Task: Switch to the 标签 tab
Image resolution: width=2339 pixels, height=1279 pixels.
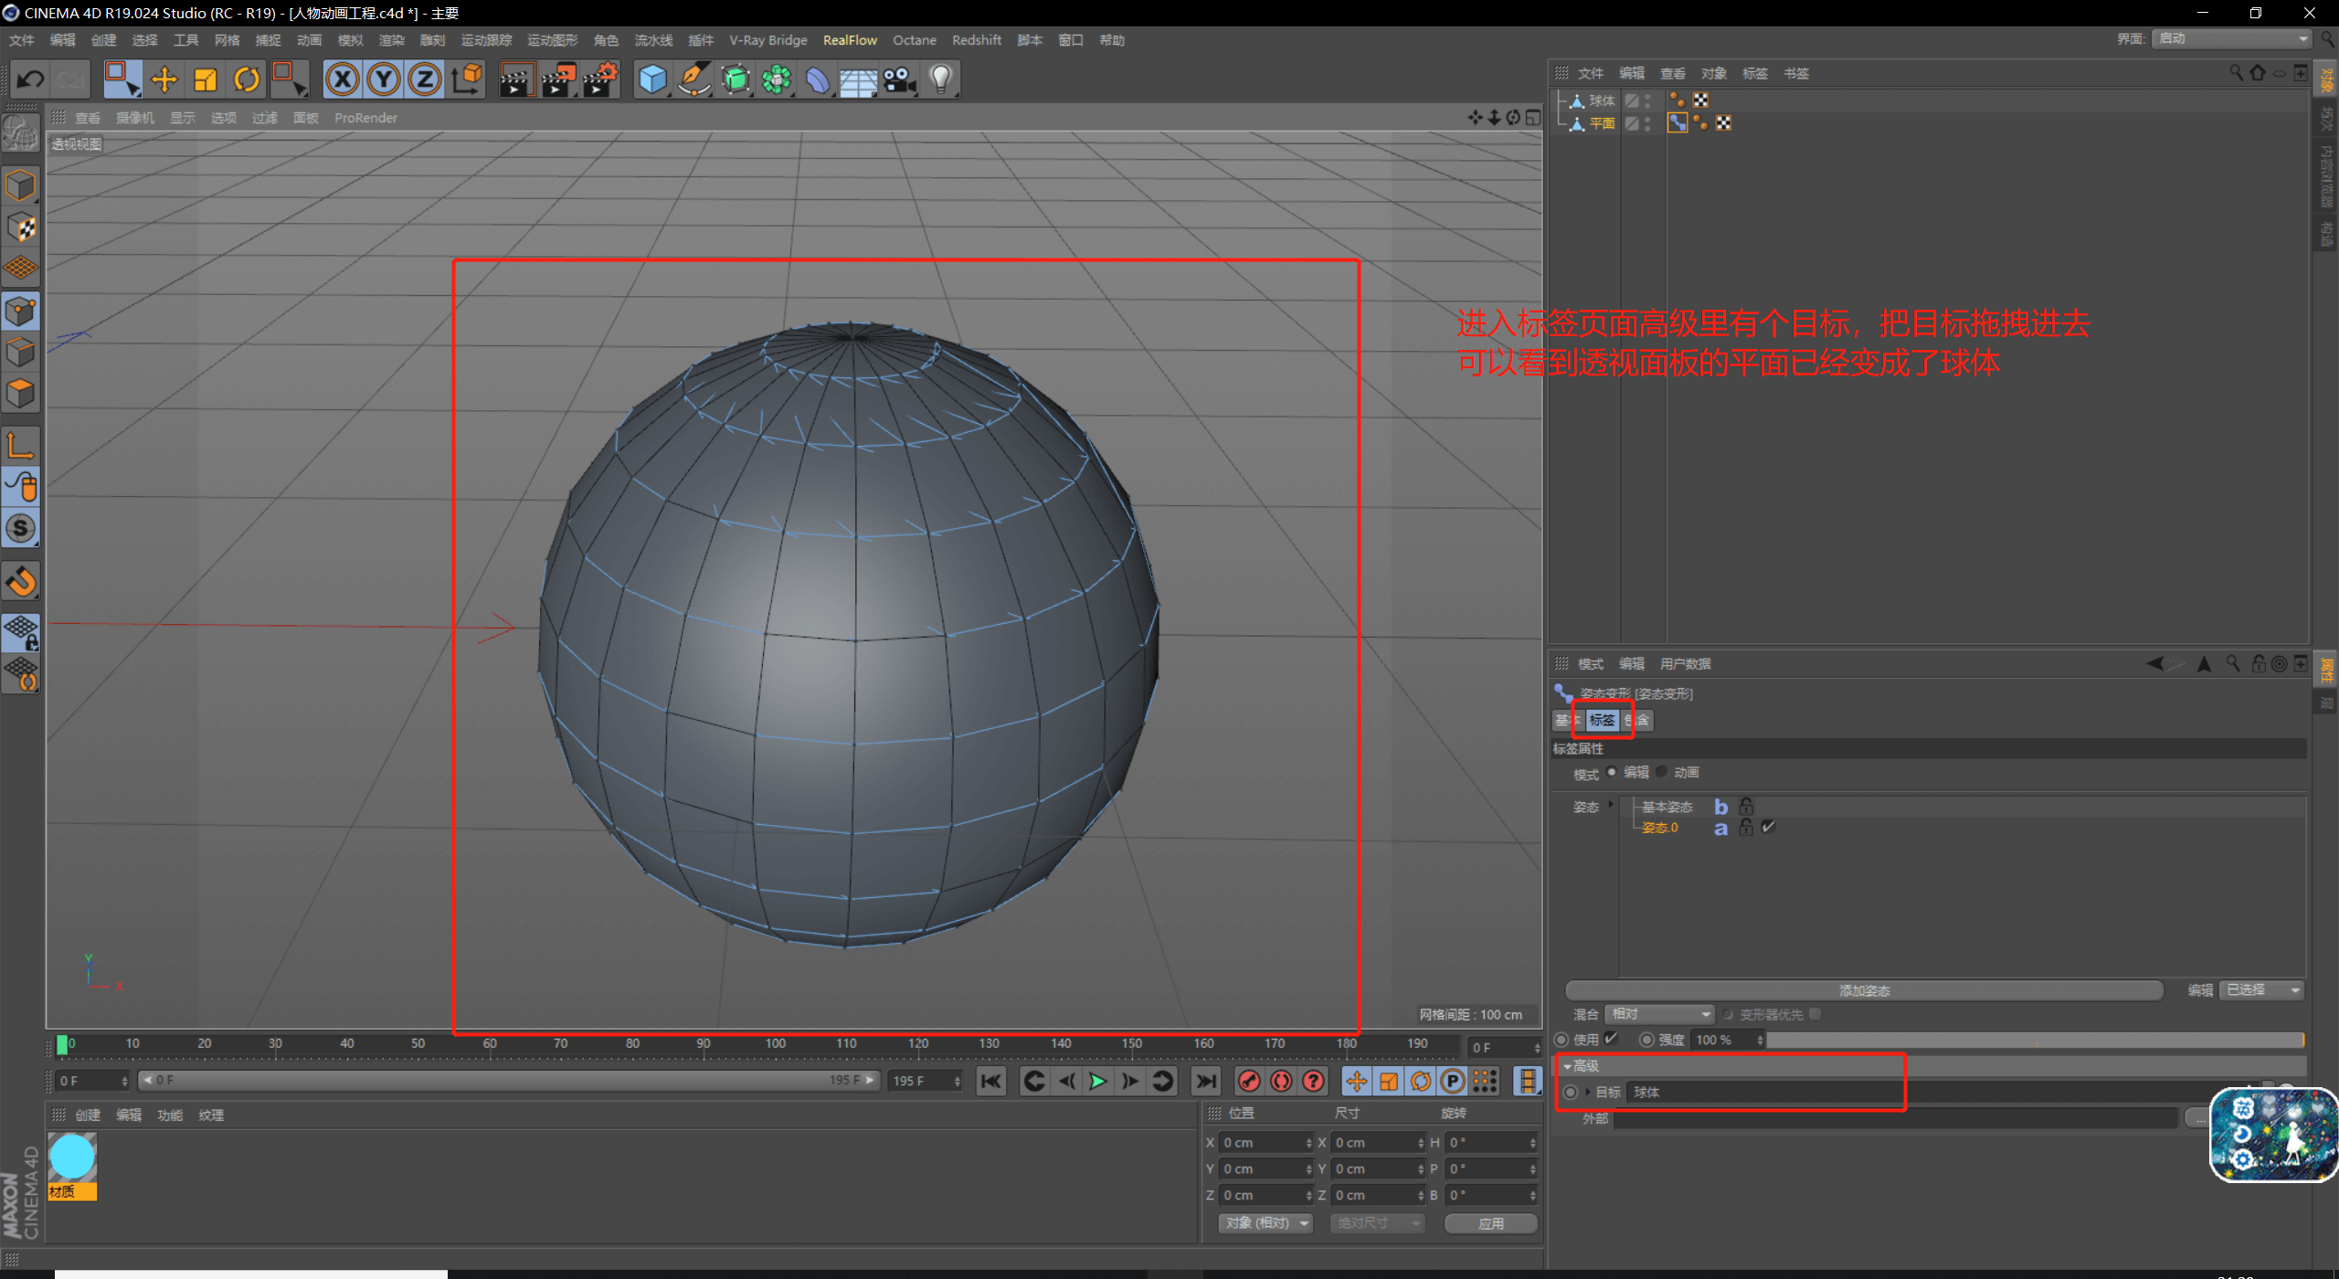Action: [1602, 721]
